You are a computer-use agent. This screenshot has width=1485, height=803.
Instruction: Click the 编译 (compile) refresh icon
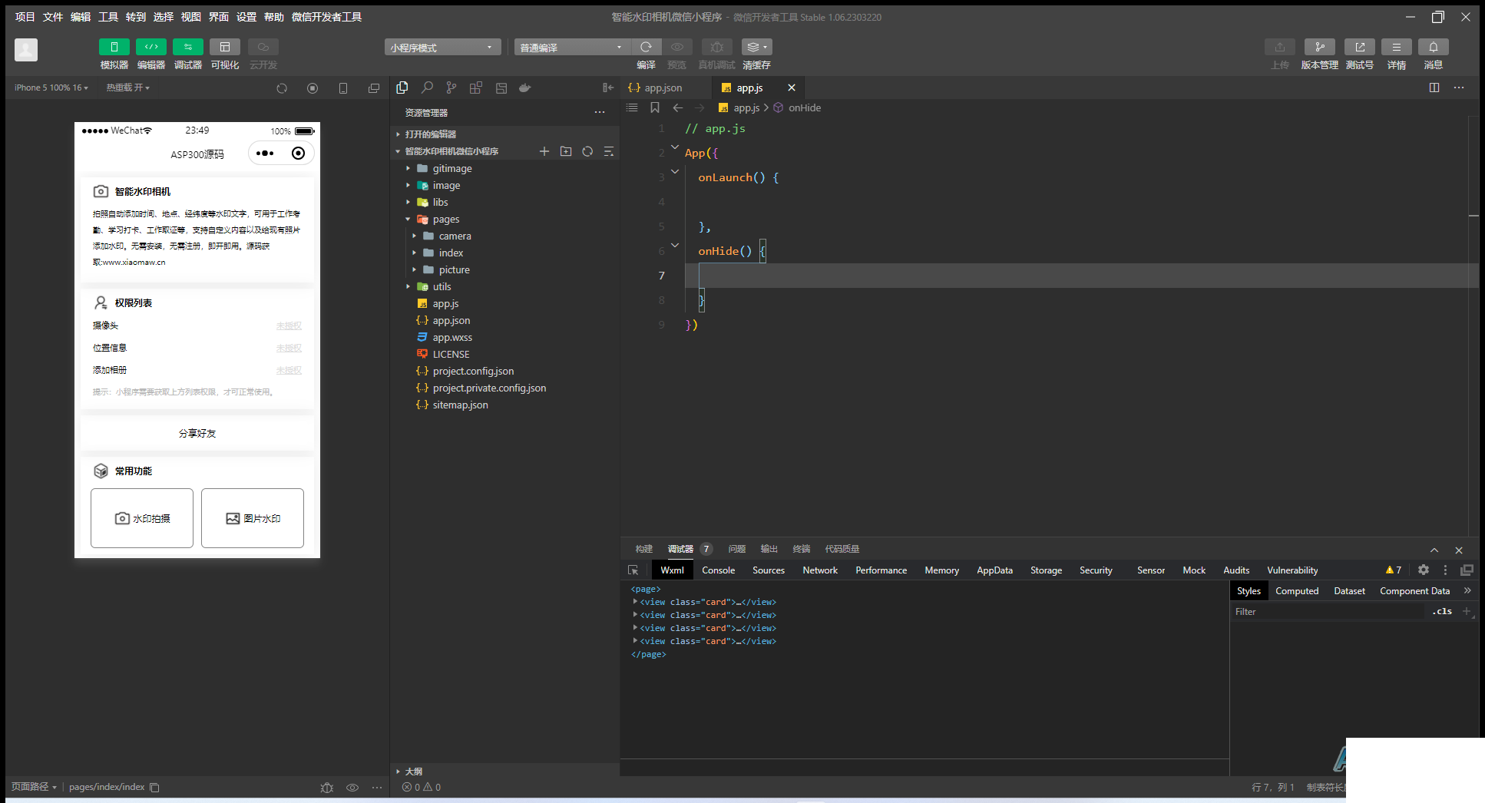pos(646,48)
